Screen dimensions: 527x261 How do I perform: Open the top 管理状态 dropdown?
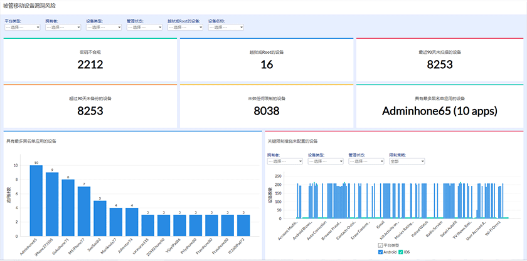(144, 28)
